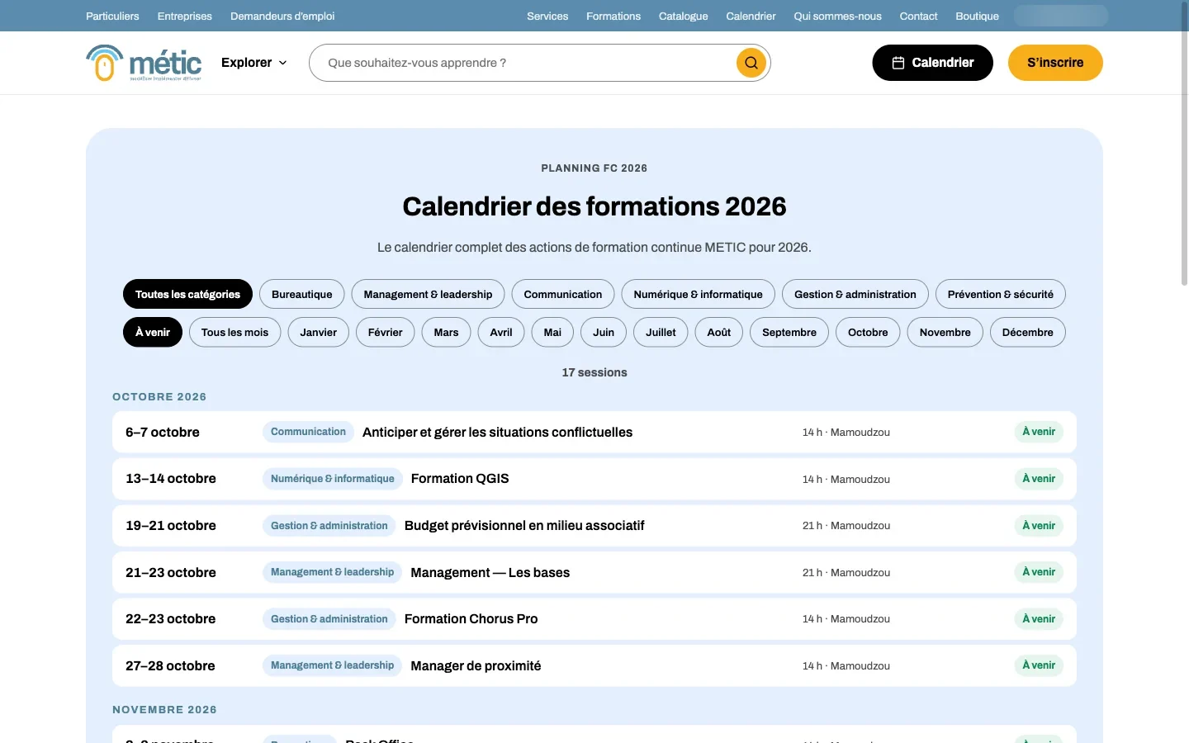The width and height of the screenshot is (1189, 743).
Task: Click the S'inscrire button
Action: point(1055,63)
